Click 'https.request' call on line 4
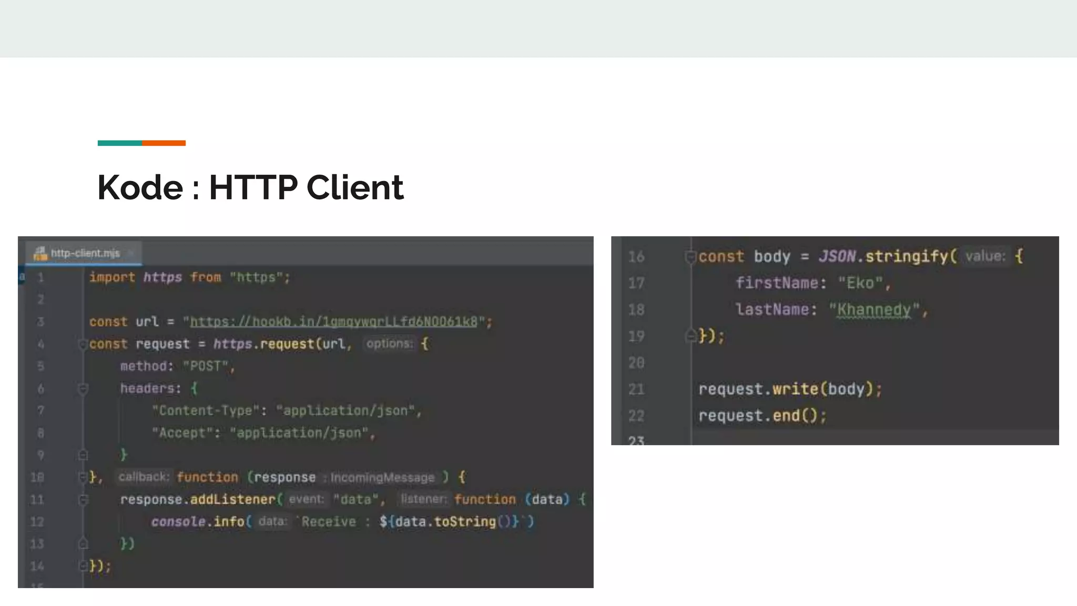Viewport: 1077px width, 606px height. point(263,344)
